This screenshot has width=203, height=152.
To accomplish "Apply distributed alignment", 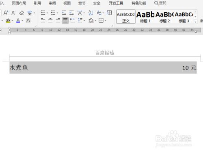I will [73, 20].
